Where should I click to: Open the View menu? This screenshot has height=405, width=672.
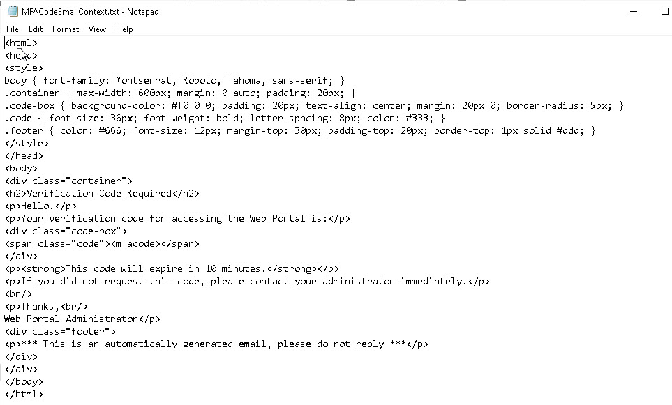[97, 29]
